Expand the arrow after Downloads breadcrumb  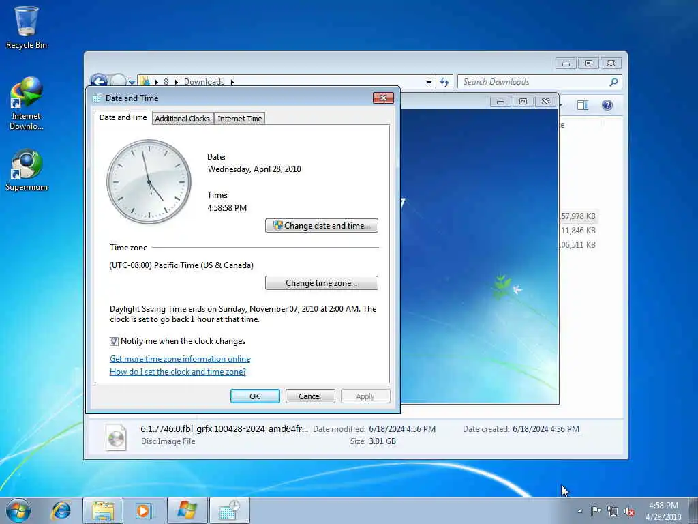coord(232,82)
